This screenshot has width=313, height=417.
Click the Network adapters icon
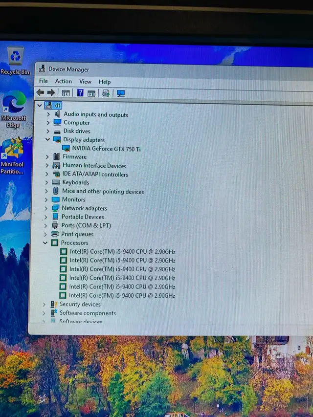click(x=56, y=208)
